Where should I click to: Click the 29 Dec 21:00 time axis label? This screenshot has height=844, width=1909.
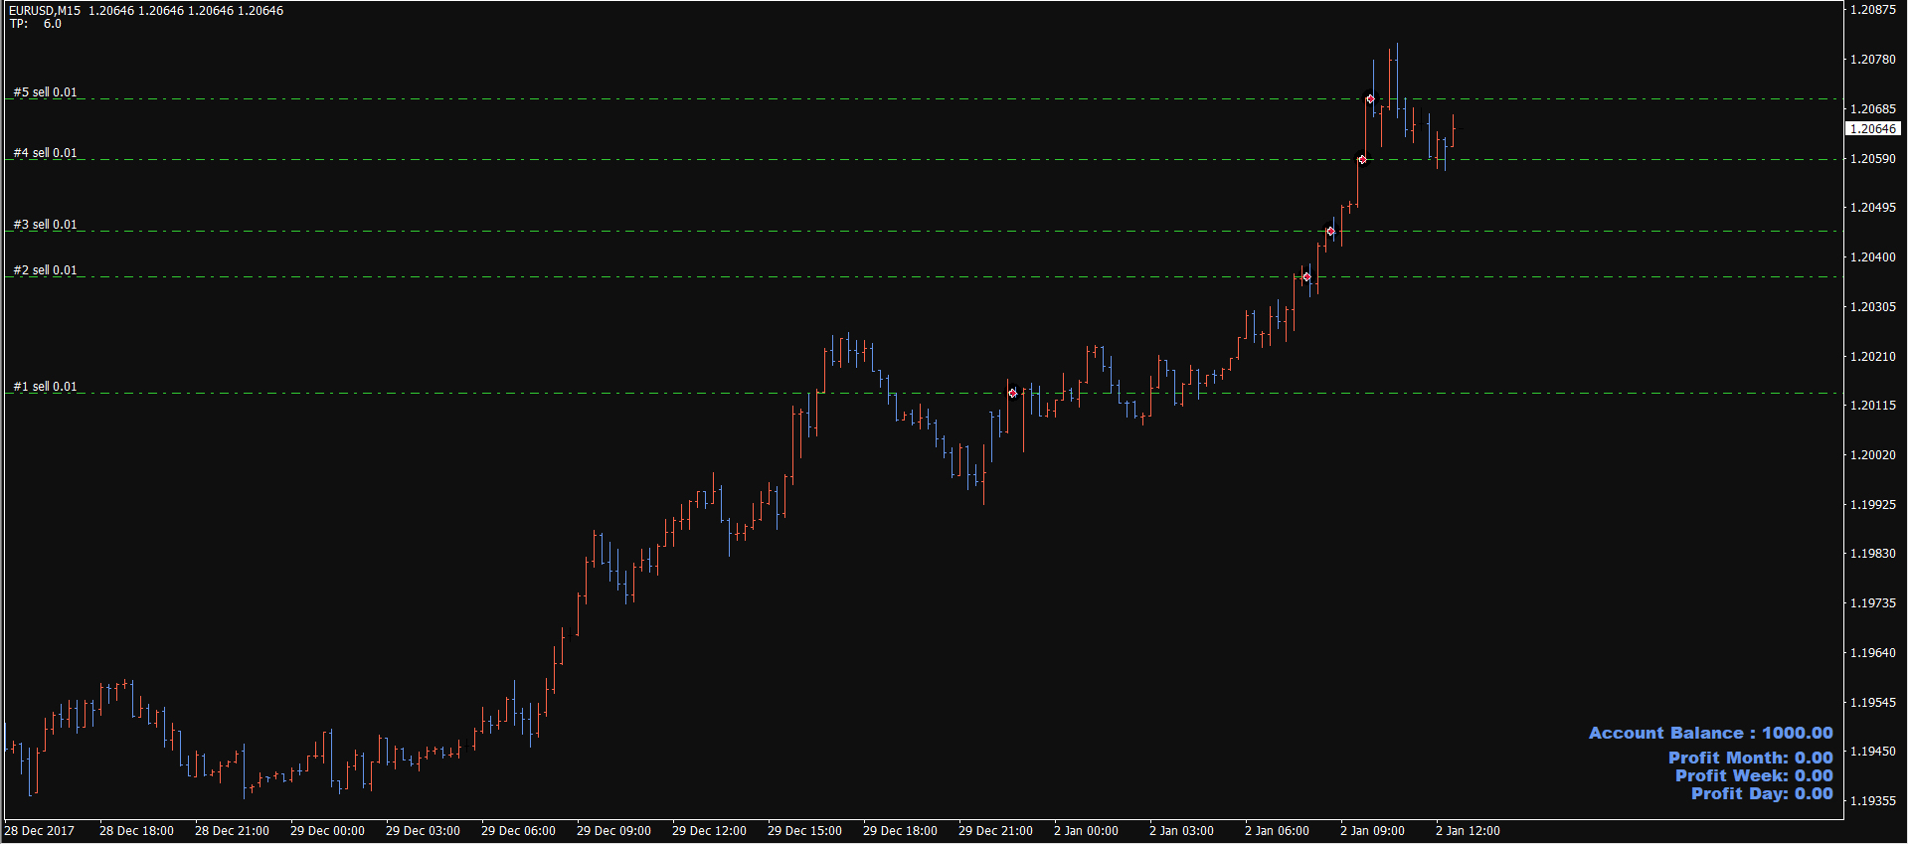coord(995,831)
